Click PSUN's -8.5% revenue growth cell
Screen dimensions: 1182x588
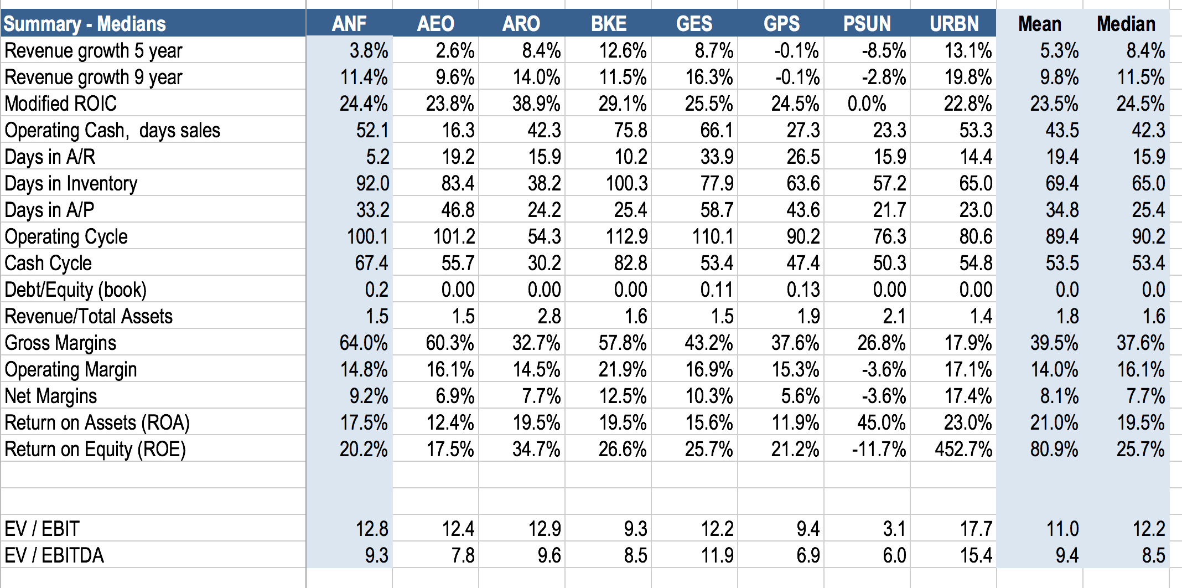click(884, 50)
